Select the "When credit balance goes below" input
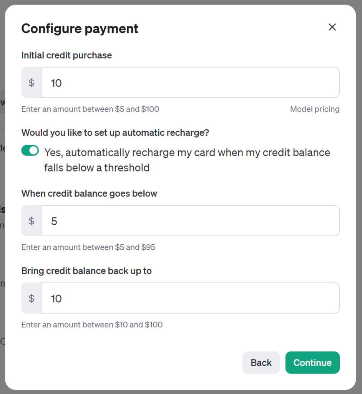Screen dimensions: 362x394 [x=190, y=221]
